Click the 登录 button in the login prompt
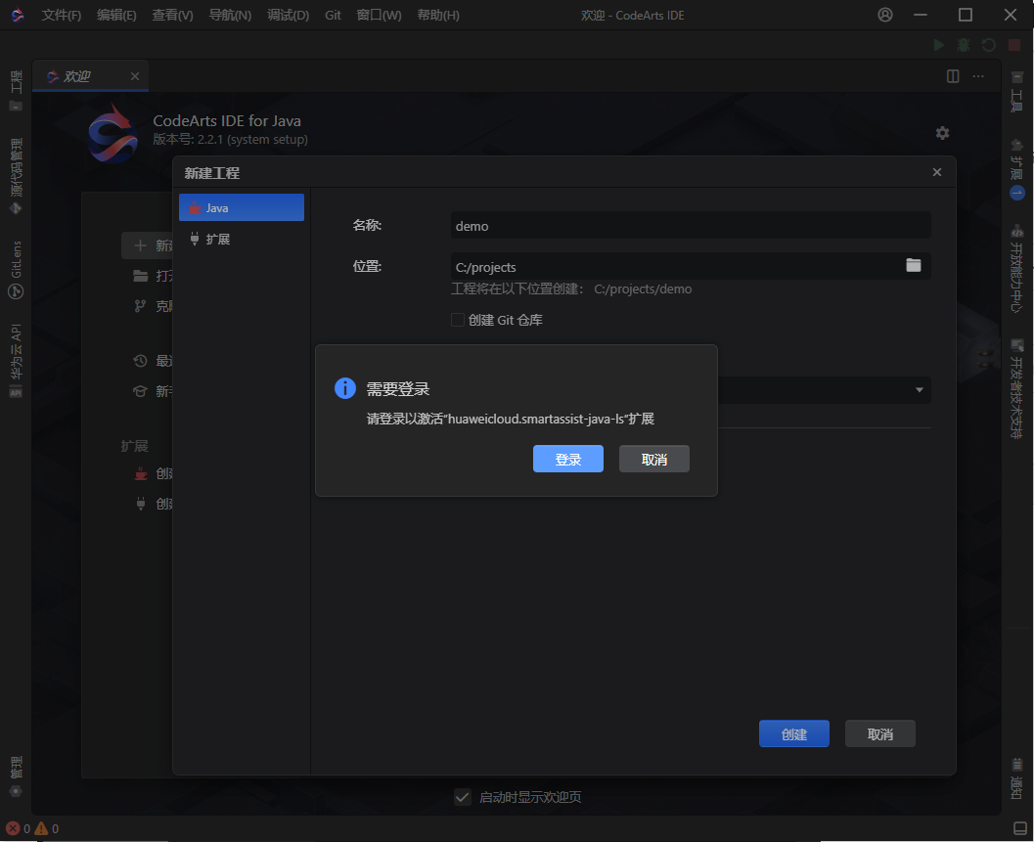This screenshot has height=842, width=1034. pyautogui.click(x=568, y=459)
